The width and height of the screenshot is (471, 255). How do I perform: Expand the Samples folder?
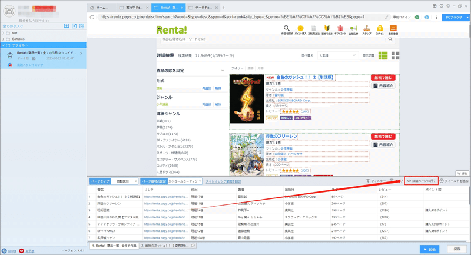click(x=4, y=39)
